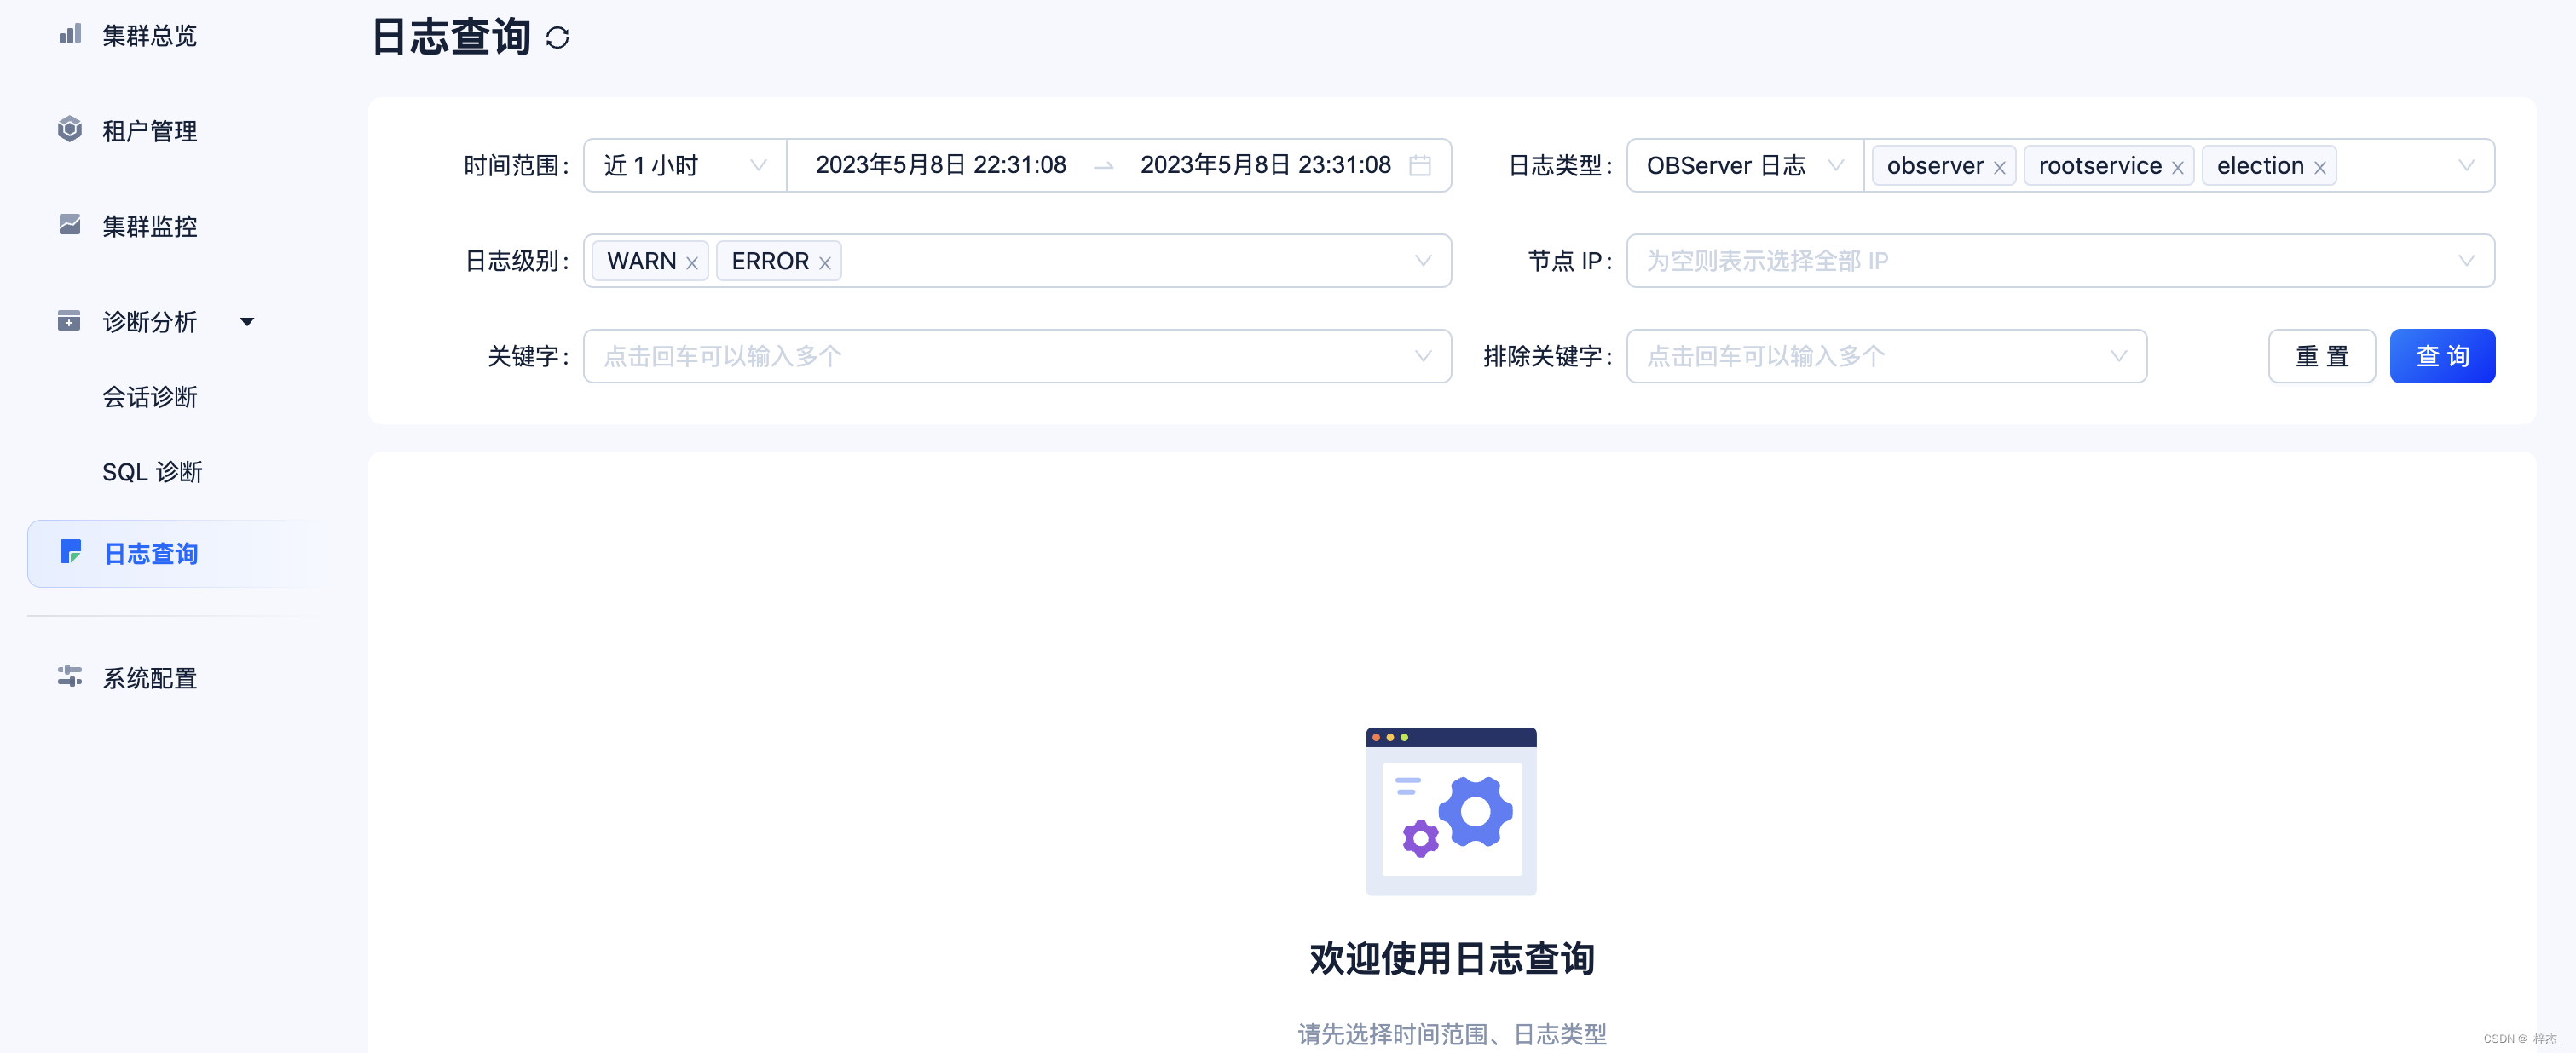Viewport: 2576px width, 1053px height.
Task: Remove the election tag
Action: pos(2319,168)
